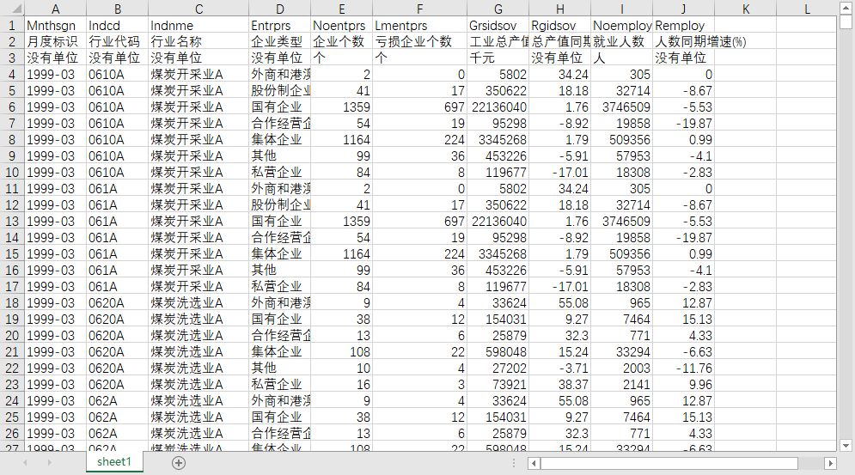855x475 pixels.
Task: Click cell containing Indnme
Action: pos(198,25)
